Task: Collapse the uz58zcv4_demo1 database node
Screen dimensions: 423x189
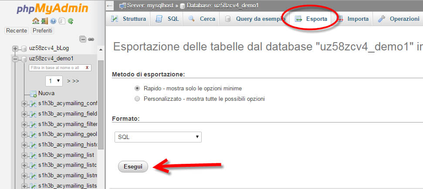Action: click(x=15, y=59)
